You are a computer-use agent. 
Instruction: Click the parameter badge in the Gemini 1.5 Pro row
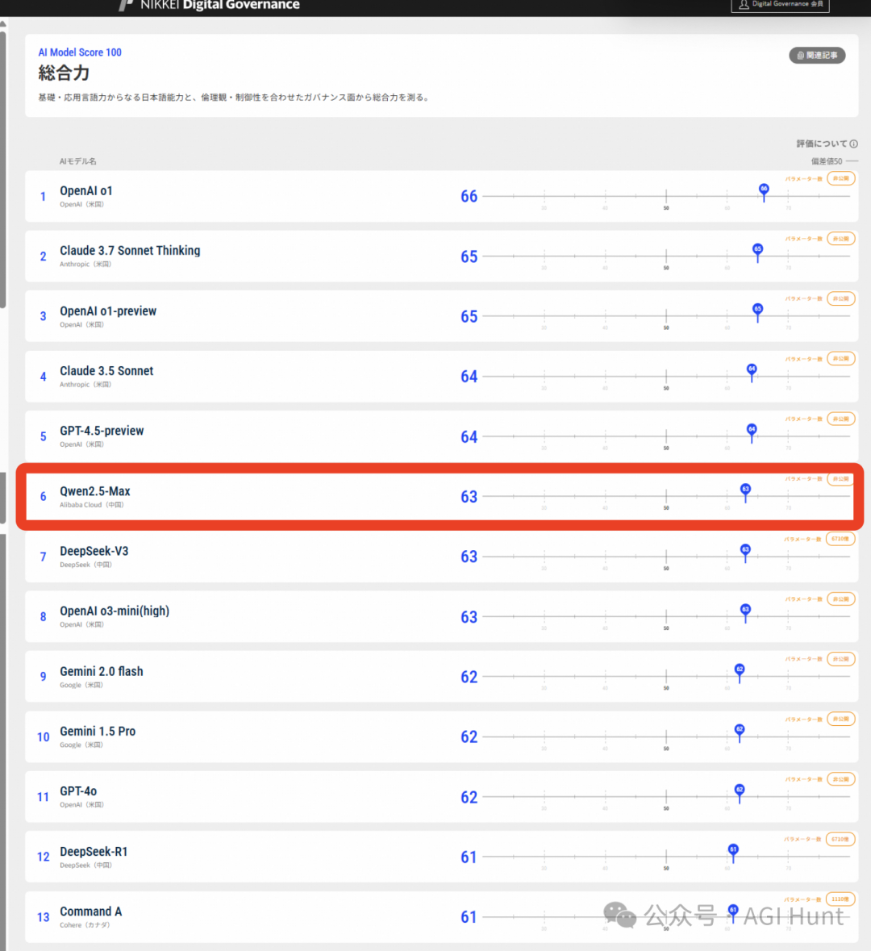840,719
